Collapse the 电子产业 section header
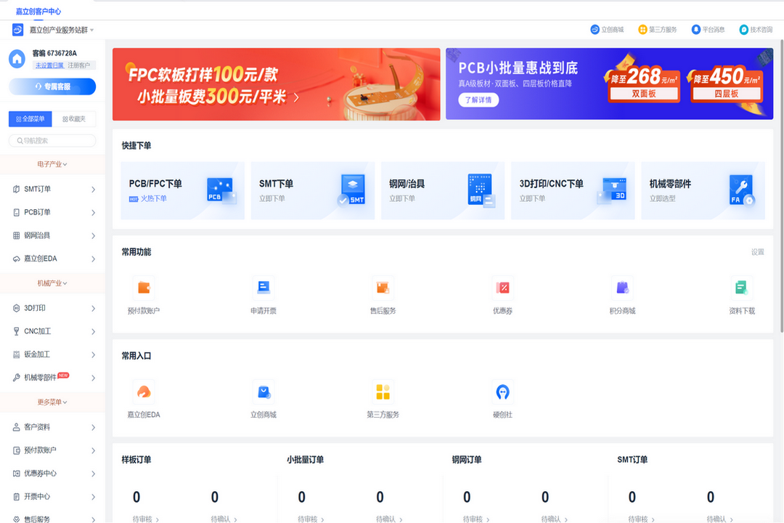784x523 pixels. pos(52,164)
